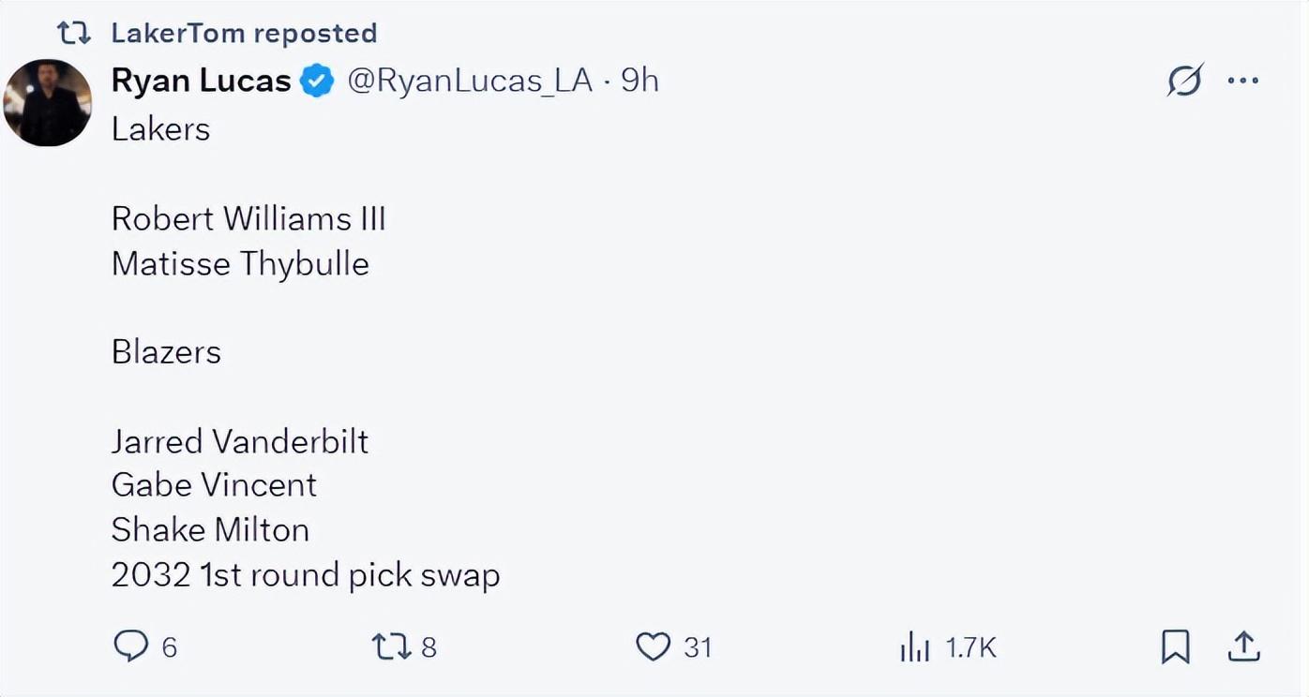This screenshot has width=1309, height=697.
Task: Repost this tweet using the retweet icon
Action: click(390, 646)
